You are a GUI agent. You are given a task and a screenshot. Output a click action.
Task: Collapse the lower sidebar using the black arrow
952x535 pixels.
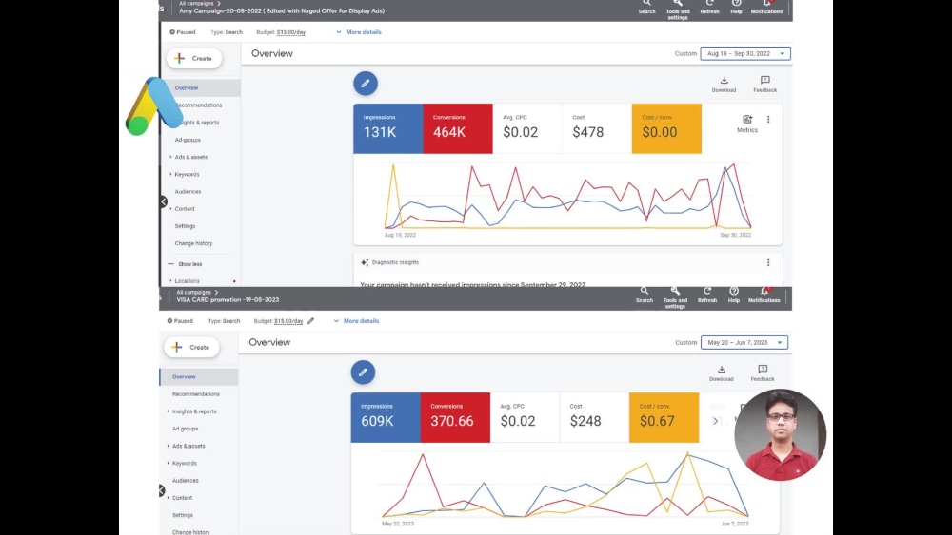tap(162, 490)
